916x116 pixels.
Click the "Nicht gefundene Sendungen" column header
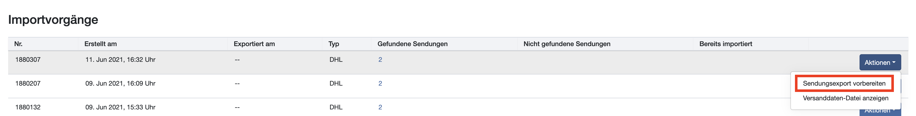click(x=566, y=44)
